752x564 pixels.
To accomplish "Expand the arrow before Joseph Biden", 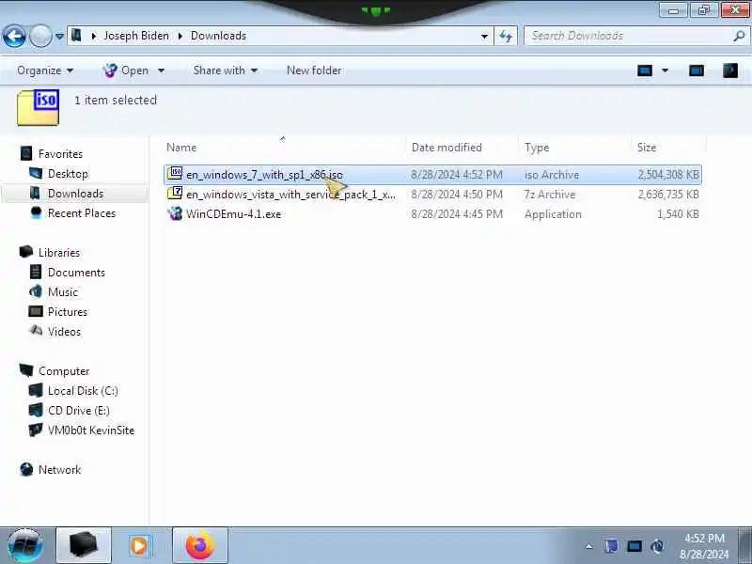I will [94, 36].
